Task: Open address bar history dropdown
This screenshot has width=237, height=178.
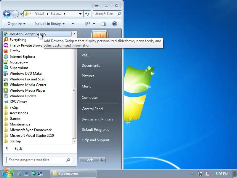Action: 80,14
